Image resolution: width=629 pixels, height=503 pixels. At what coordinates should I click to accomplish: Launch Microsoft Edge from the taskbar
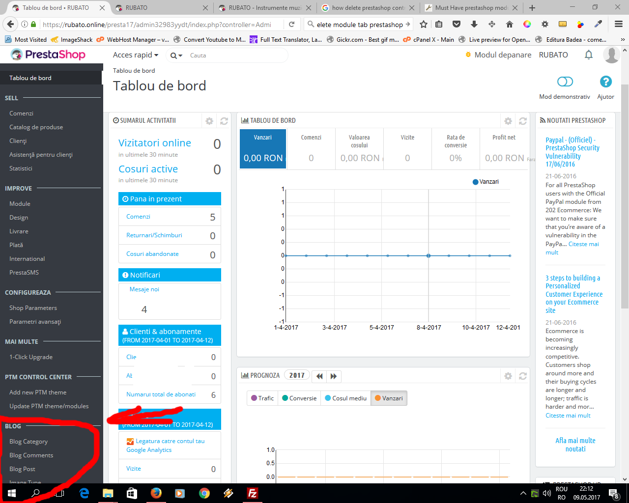pyautogui.click(x=84, y=493)
